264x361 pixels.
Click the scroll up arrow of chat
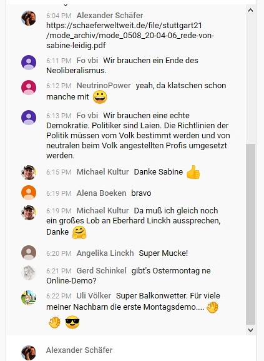pyautogui.click(x=251, y=10)
